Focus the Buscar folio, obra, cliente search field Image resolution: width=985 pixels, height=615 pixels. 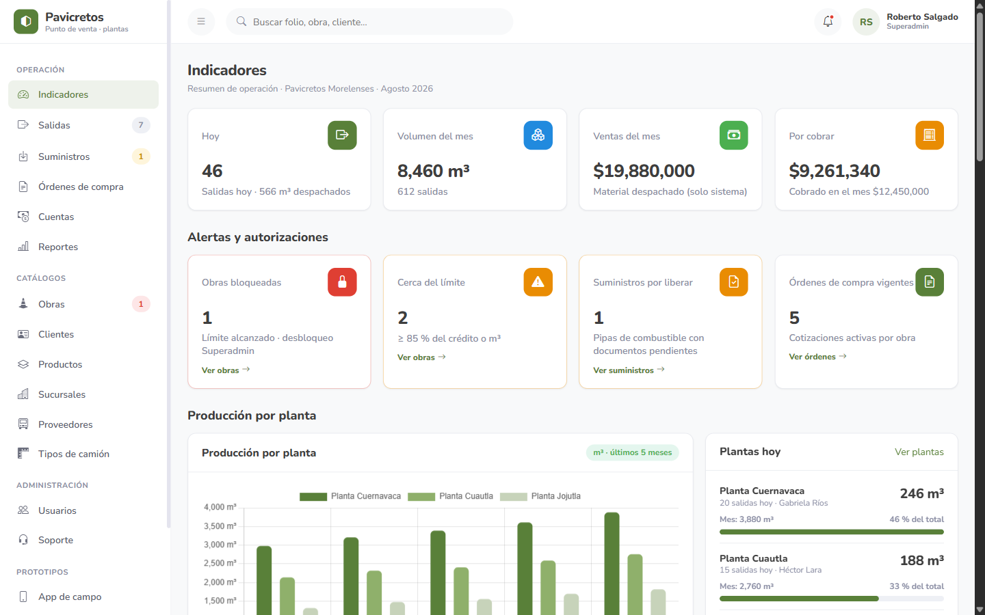tap(369, 22)
